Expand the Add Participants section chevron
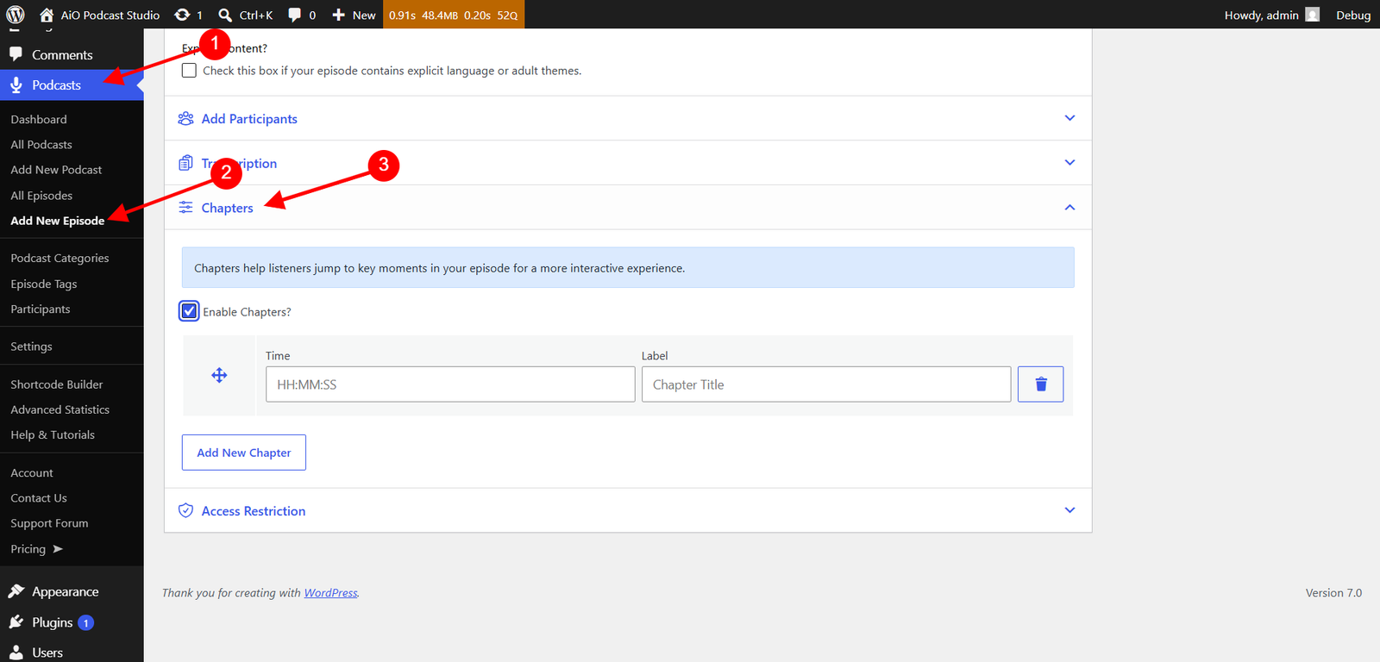This screenshot has height=662, width=1380. tap(1069, 118)
